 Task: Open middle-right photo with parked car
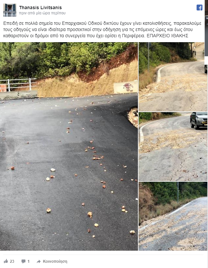click(173, 146)
